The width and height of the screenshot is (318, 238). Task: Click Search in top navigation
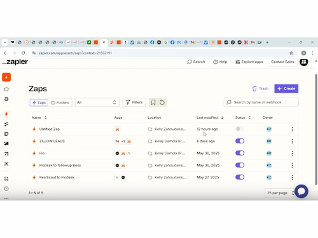click(196, 62)
